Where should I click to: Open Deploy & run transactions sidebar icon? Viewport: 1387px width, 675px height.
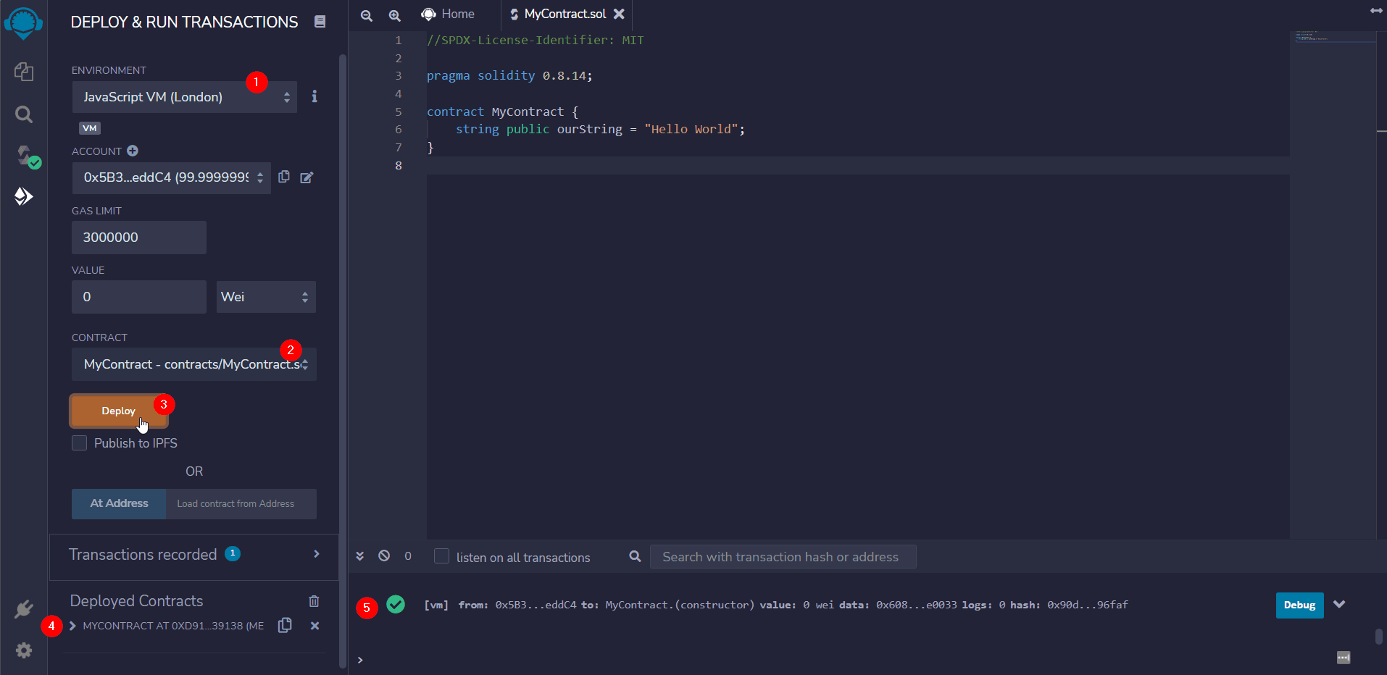coord(24,196)
